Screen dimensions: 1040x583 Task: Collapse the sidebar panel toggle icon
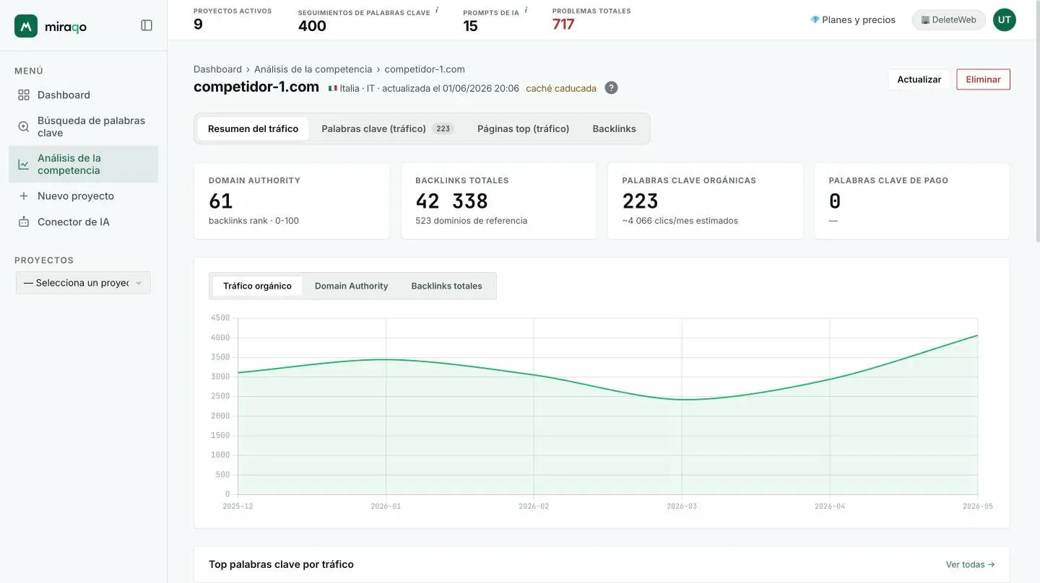(x=147, y=25)
